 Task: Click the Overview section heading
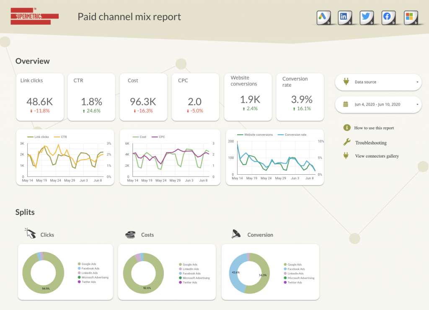pyautogui.click(x=33, y=61)
